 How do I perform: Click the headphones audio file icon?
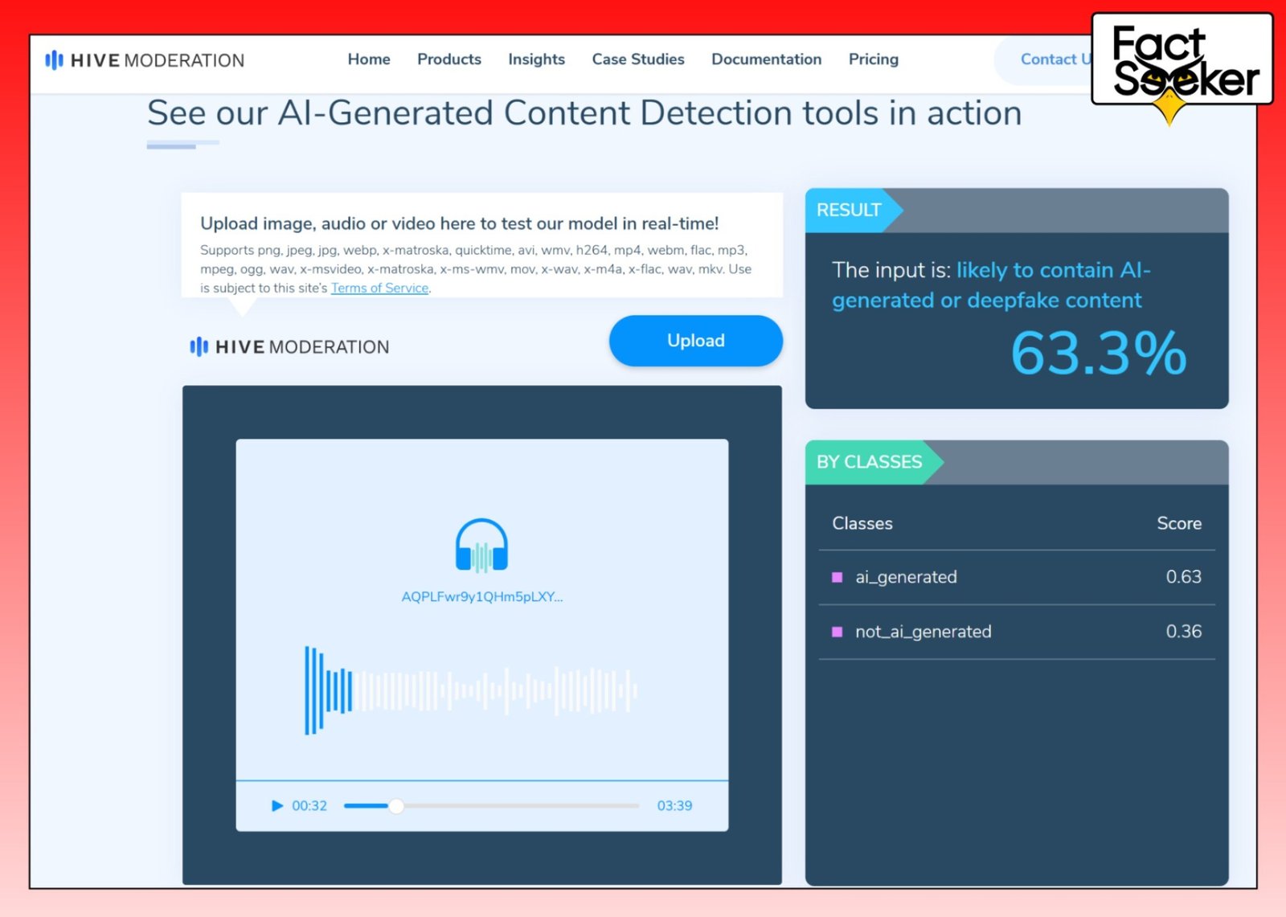[481, 545]
